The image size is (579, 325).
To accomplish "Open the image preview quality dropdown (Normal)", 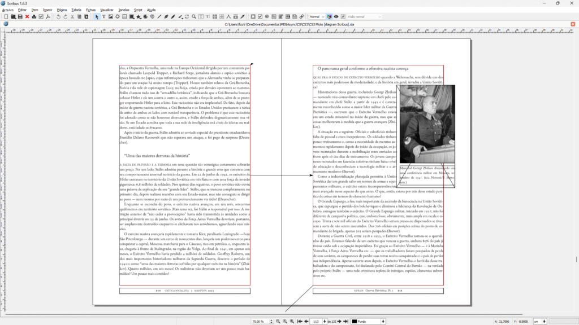I will click(317, 17).
